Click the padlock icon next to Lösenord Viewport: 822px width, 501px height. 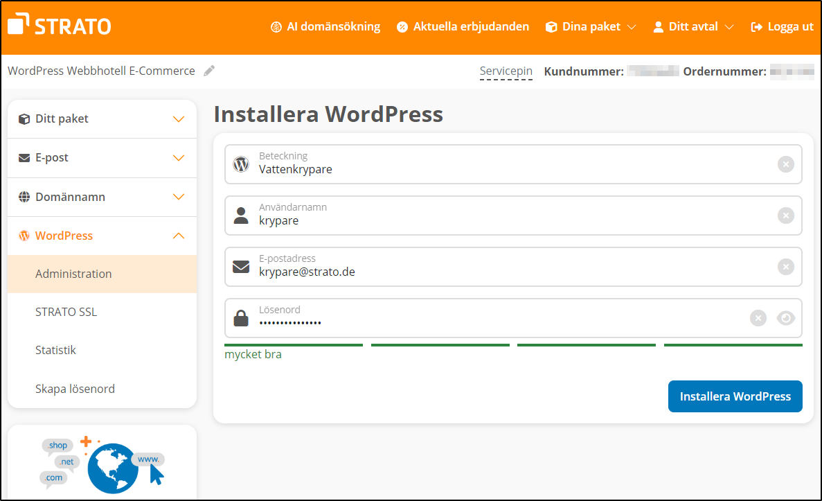(x=240, y=318)
